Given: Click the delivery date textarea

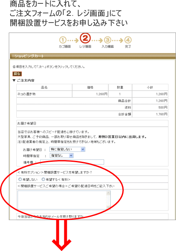Looking at the screenshot, I should point(64,200).
